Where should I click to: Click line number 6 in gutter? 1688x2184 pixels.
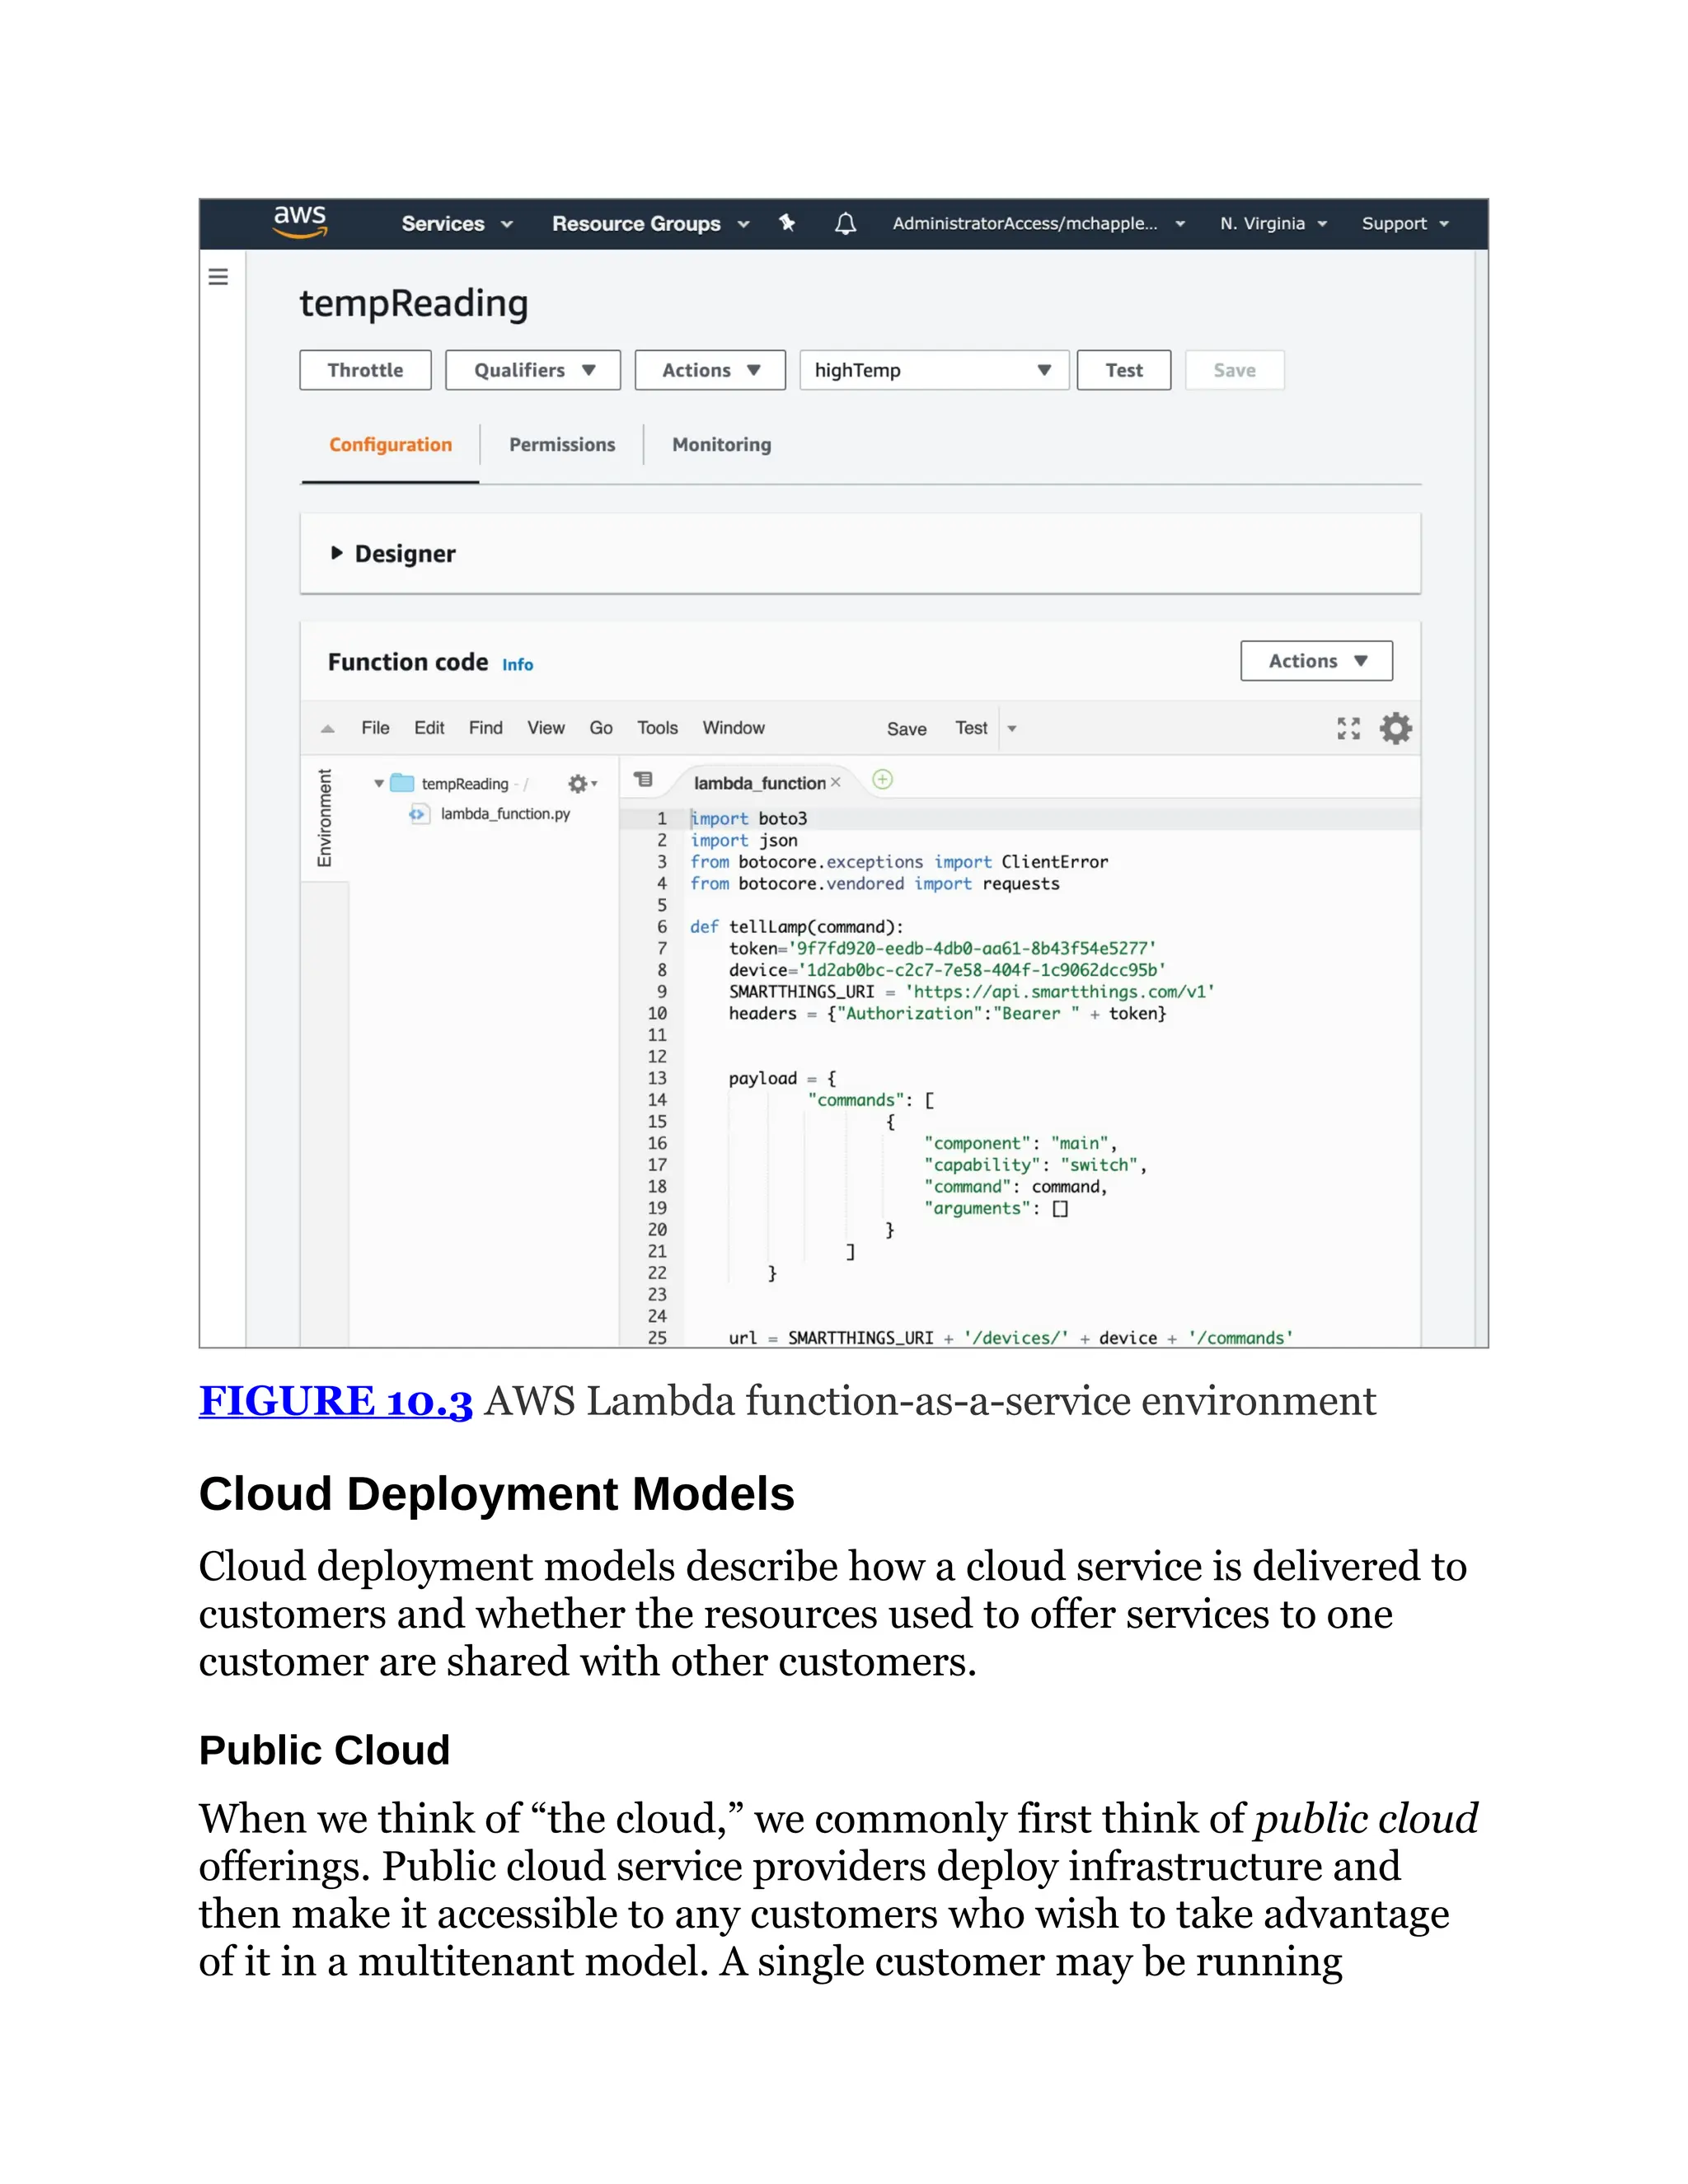[x=661, y=927]
